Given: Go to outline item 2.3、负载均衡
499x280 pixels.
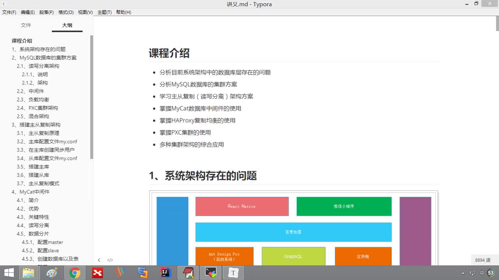Looking at the screenshot, I should click(x=33, y=100).
